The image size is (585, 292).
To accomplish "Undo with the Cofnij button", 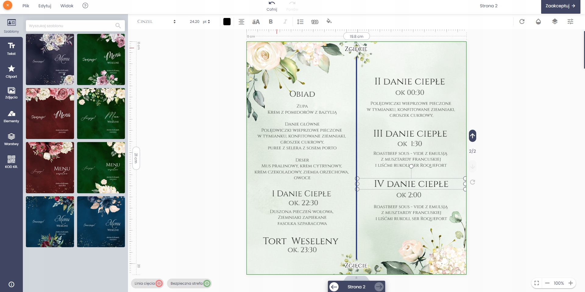I will point(272,6).
